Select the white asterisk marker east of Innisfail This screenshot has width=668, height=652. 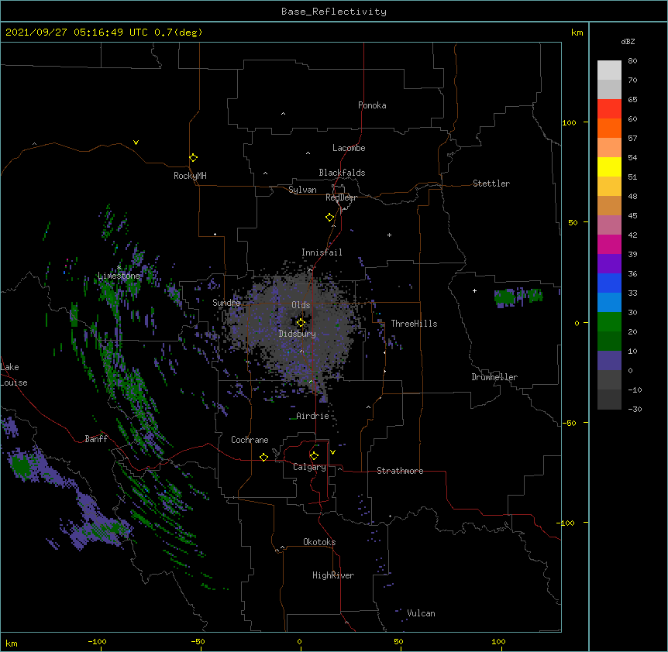pyautogui.click(x=389, y=235)
